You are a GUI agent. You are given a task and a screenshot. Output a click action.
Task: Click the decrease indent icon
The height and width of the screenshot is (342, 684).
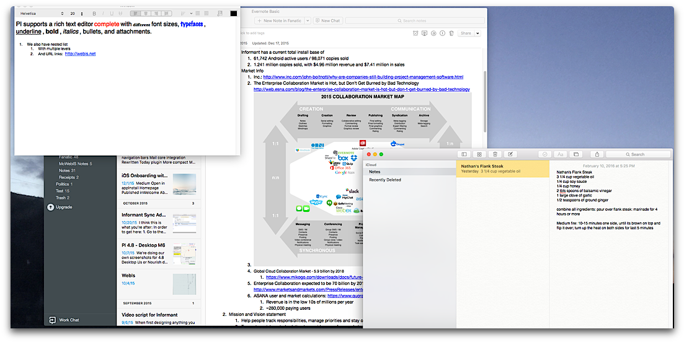(x=197, y=14)
